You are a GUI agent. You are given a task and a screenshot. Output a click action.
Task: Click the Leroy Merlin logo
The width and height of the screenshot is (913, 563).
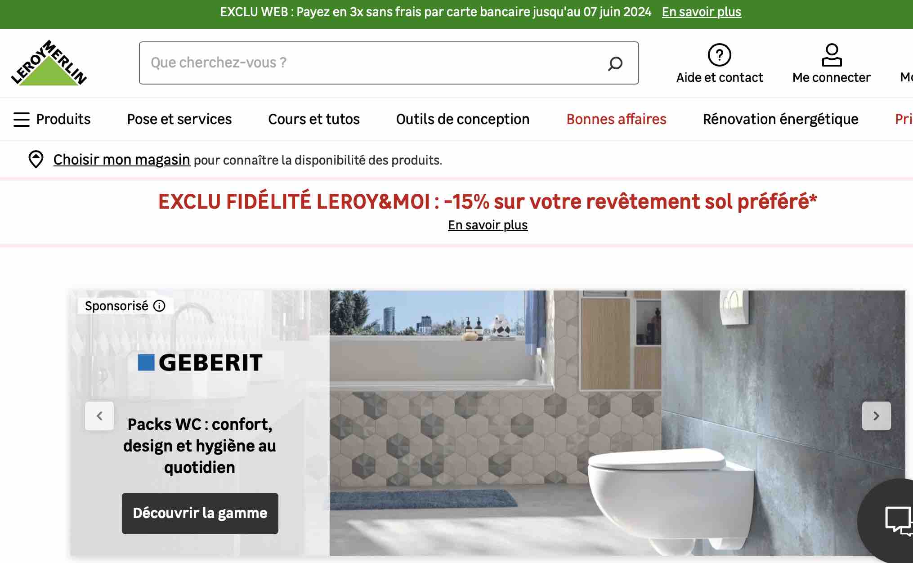click(49, 63)
